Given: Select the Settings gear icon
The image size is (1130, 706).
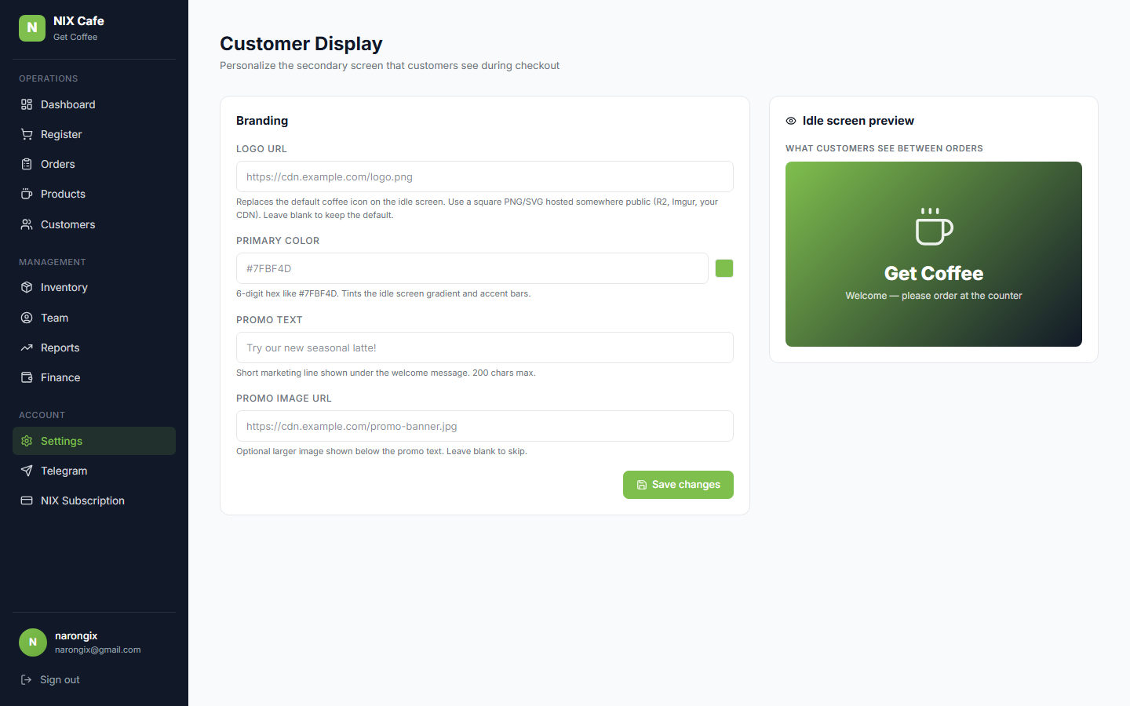Looking at the screenshot, I should (x=26, y=441).
